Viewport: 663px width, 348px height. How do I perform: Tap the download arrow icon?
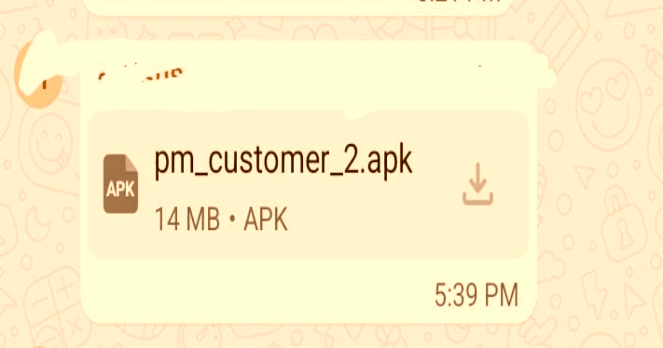pyautogui.click(x=477, y=184)
